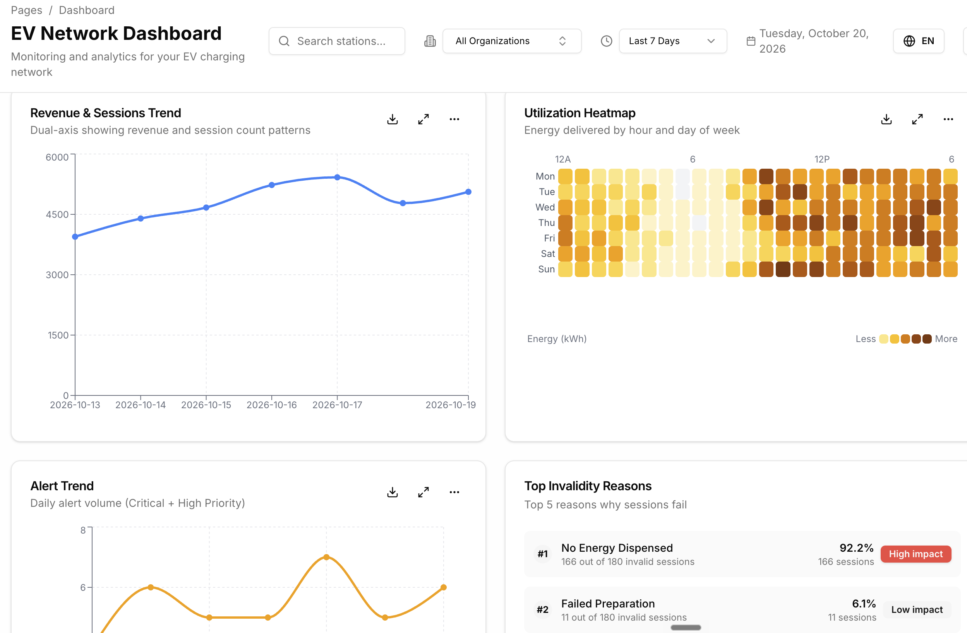
Task: Expand Utilization Heatmap to fullscreen
Action: [917, 119]
